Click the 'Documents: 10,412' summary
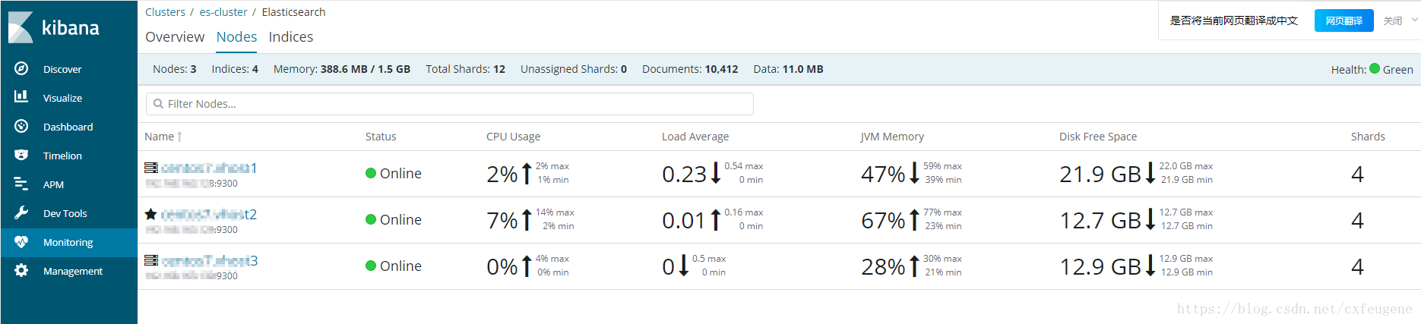 [690, 69]
